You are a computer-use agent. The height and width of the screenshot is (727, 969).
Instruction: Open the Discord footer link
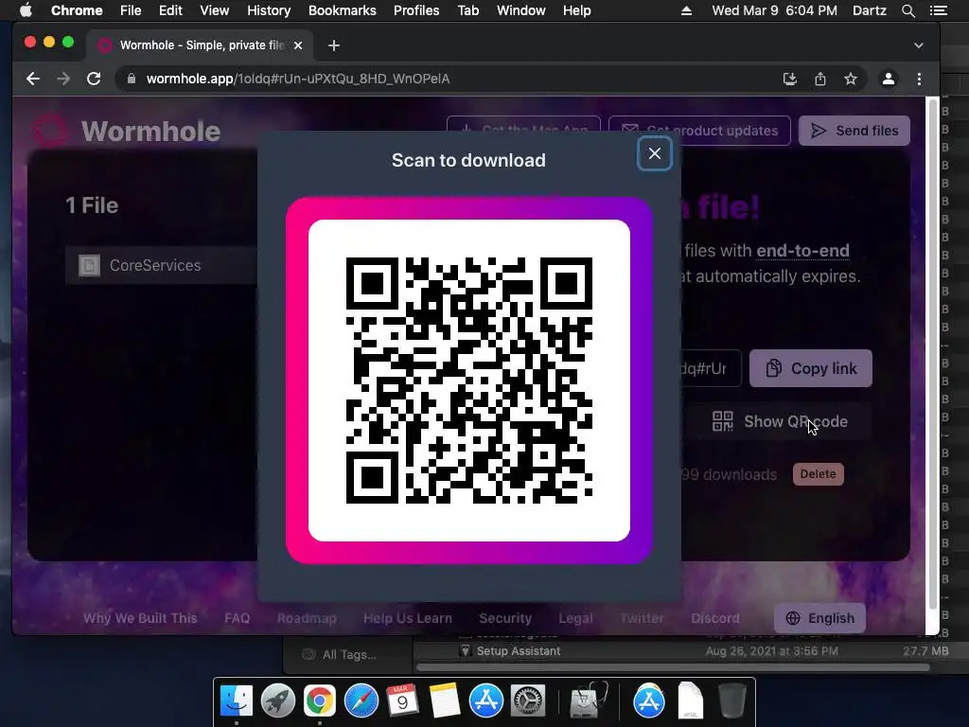tap(715, 618)
